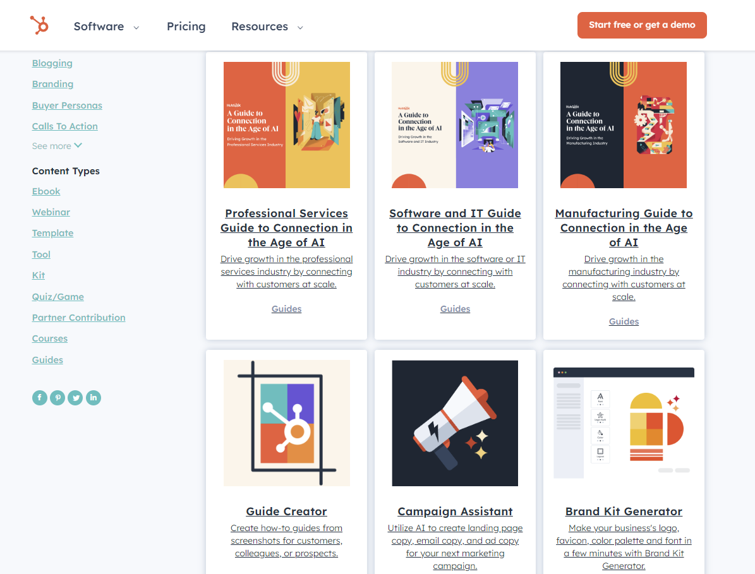
Task: Select Courses content type
Action: tap(49, 338)
